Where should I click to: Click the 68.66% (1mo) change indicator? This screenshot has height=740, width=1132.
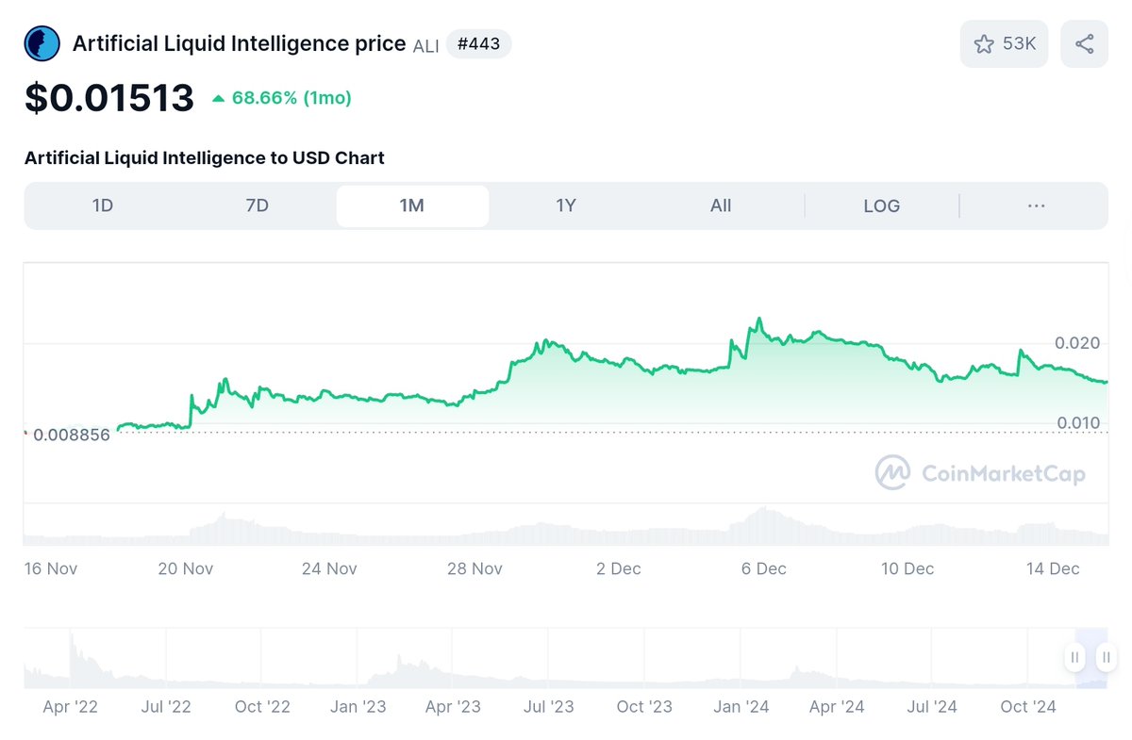coord(282,98)
